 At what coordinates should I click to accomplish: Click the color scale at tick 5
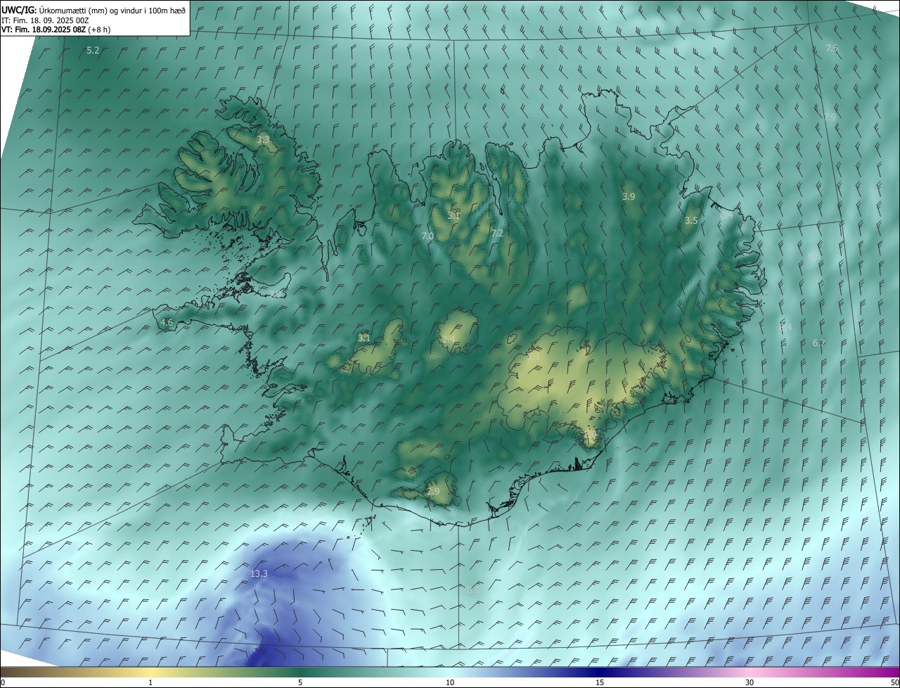pyautogui.click(x=300, y=683)
